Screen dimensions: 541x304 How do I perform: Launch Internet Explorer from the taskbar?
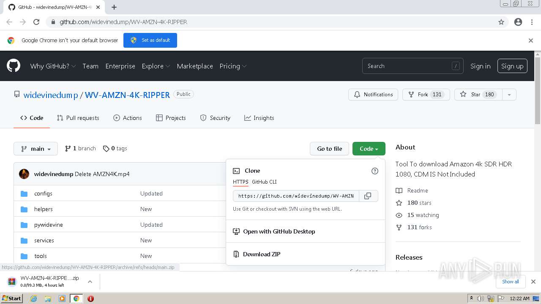coord(33,299)
